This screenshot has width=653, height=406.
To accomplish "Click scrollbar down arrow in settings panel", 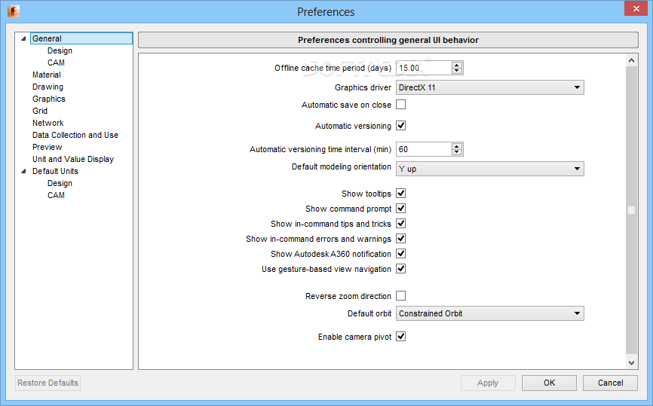I will [x=631, y=363].
